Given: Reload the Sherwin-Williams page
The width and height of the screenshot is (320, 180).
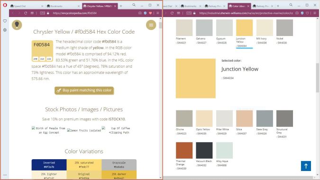Looking at the screenshot, I should click(172, 13).
